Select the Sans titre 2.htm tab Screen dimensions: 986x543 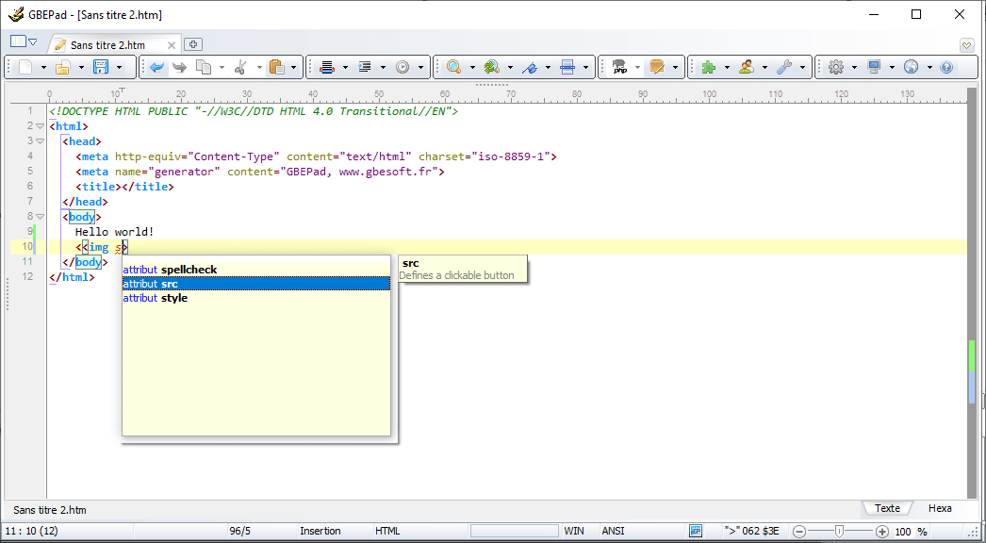[107, 45]
